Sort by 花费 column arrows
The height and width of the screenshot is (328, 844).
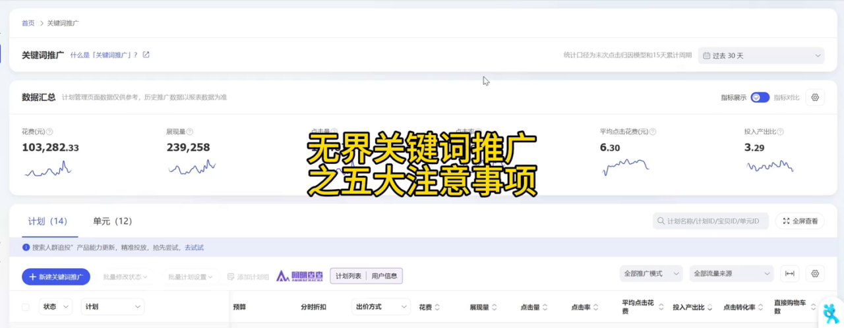coord(437,308)
